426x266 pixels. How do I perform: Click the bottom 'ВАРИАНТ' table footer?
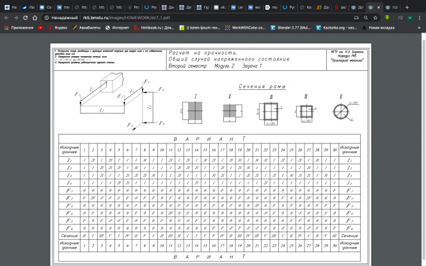[x=209, y=257]
